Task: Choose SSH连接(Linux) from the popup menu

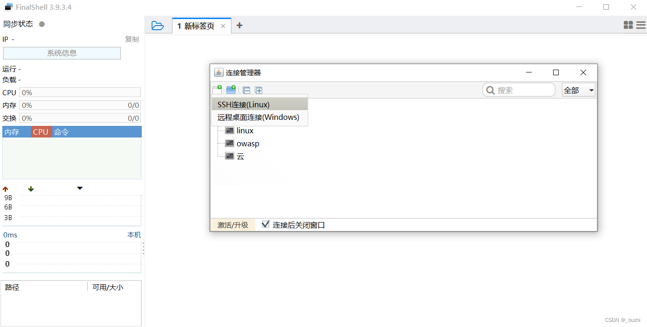Action: click(x=259, y=105)
